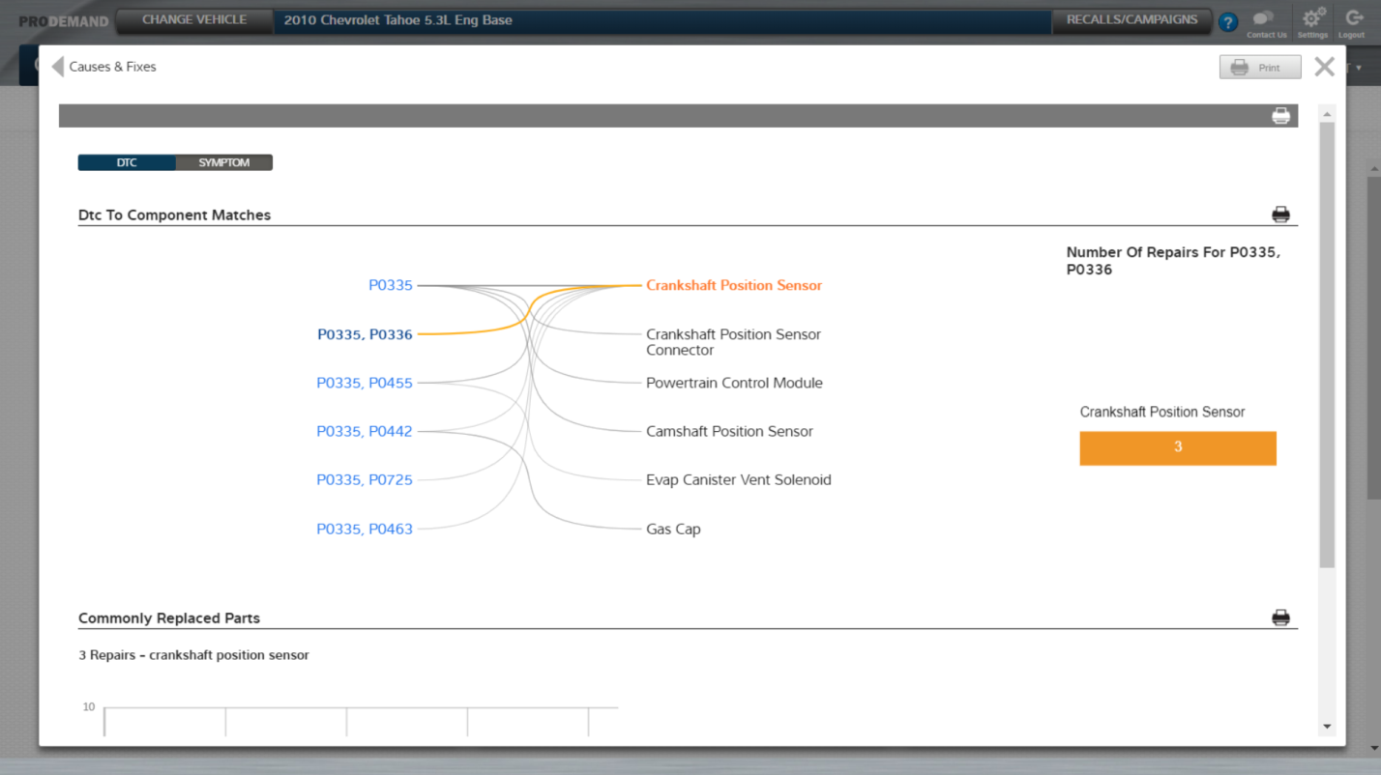The width and height of the screenshot is (1381, 775).
Task: Click the Print button
Action: pyautogui.click(x=1259, y=68)
